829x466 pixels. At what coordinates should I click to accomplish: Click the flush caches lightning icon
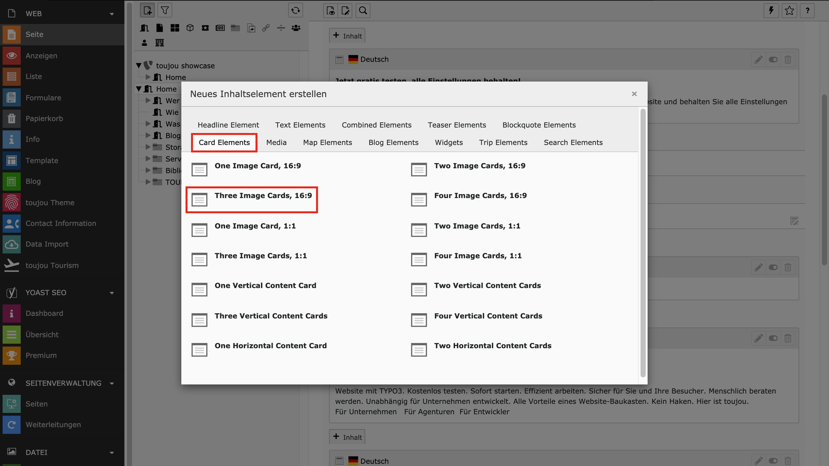coord(771,10)
